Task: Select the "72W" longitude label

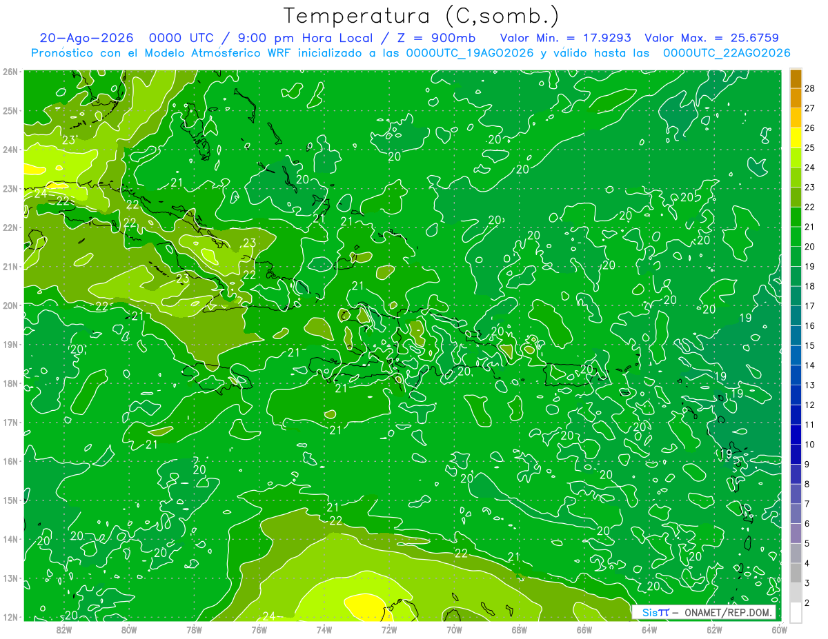Action: click(x=389, y=629)
